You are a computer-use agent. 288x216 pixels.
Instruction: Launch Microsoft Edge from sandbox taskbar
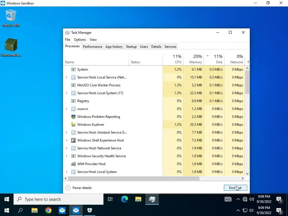pos(125,199)
